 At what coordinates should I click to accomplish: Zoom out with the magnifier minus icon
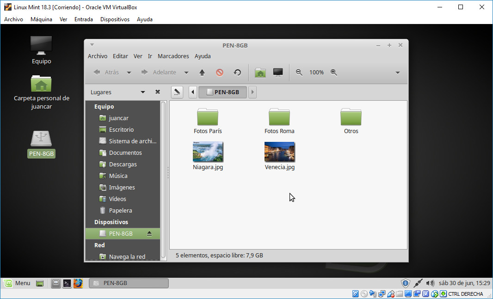pos(299,73)
